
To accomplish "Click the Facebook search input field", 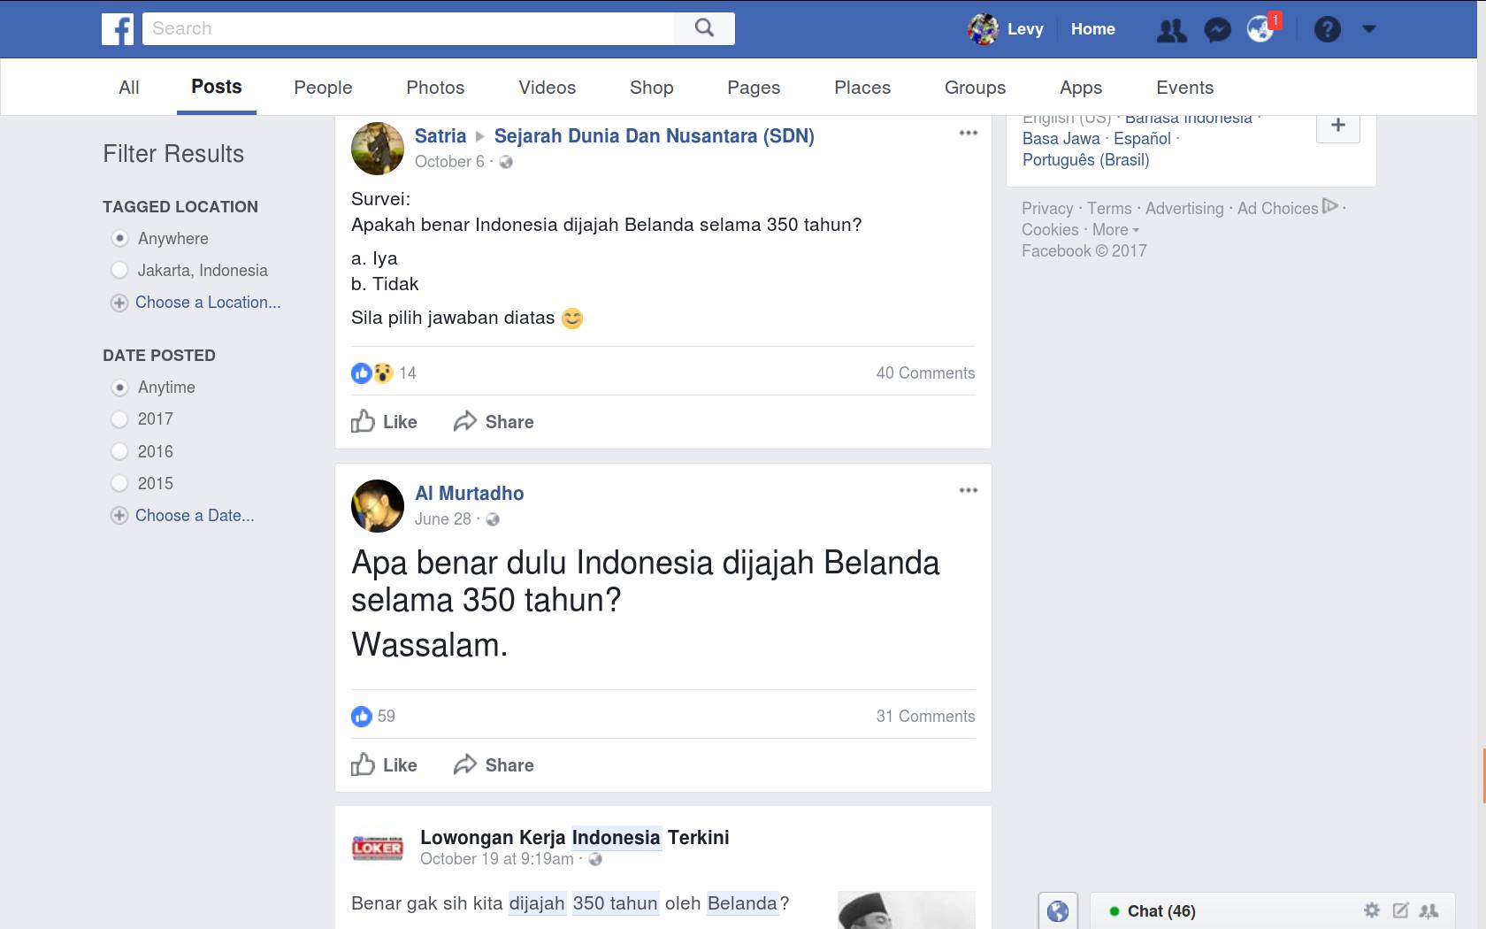I will click(409, 28).
